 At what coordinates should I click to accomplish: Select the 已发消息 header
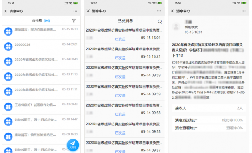[125, 21]
